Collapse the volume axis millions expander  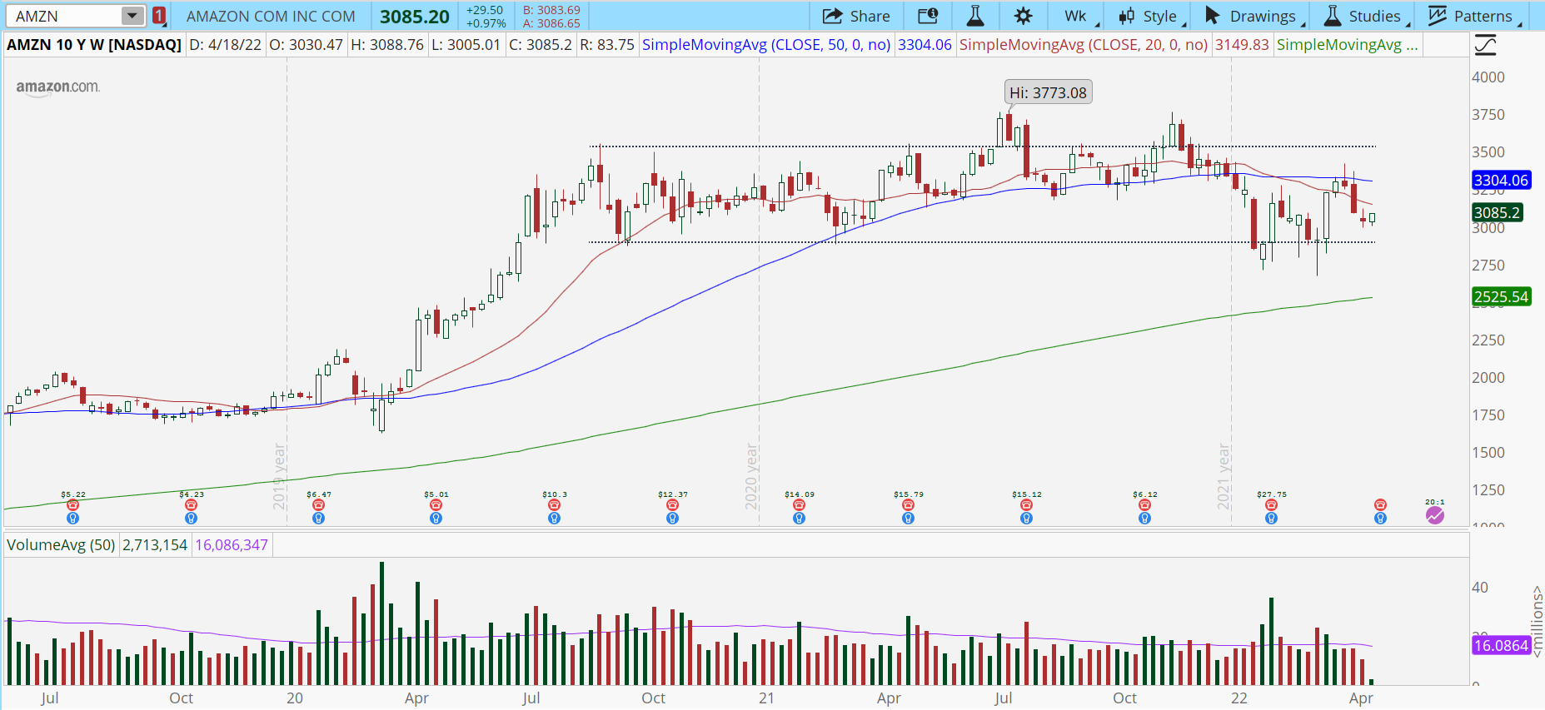(1538, 622)
